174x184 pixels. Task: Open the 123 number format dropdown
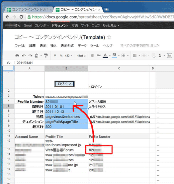pyautogui.click(x=69, y=56)
